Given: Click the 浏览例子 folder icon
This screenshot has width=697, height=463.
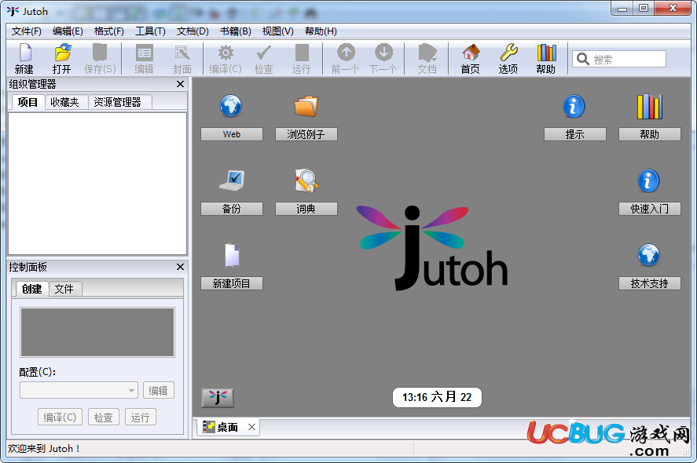Looking at the screenshot, I should 306,107.
